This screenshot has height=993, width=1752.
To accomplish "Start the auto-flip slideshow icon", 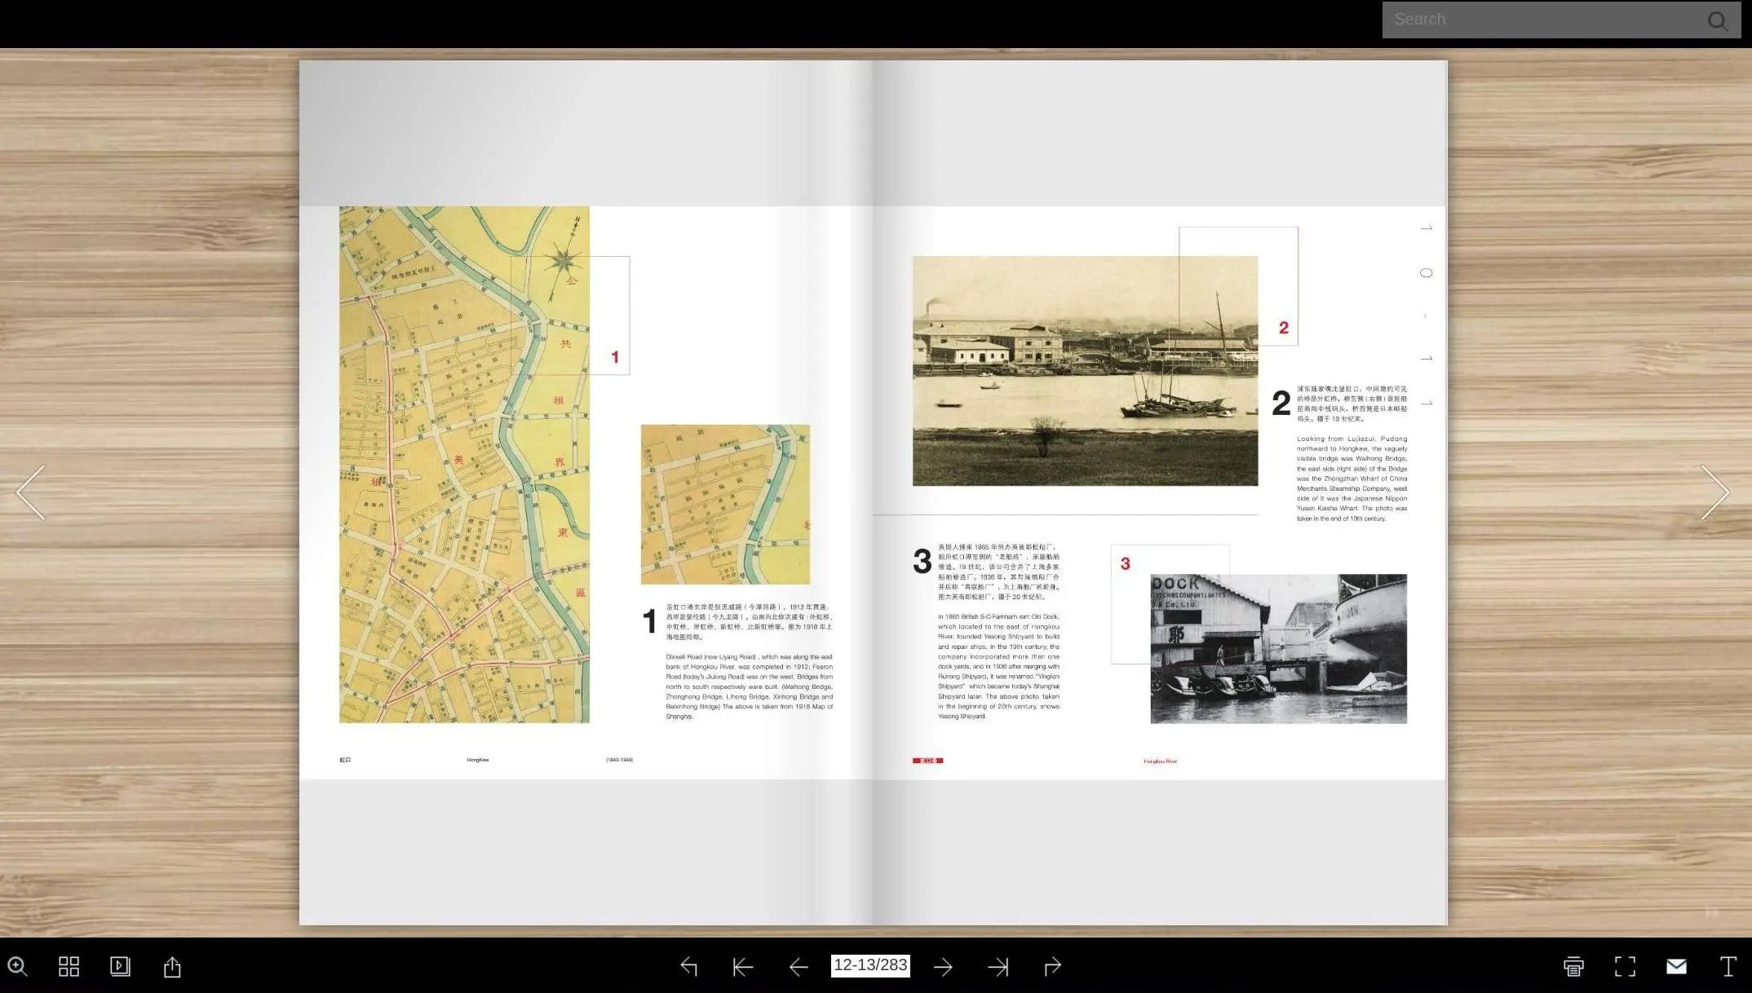I will (x=120, y=967).
